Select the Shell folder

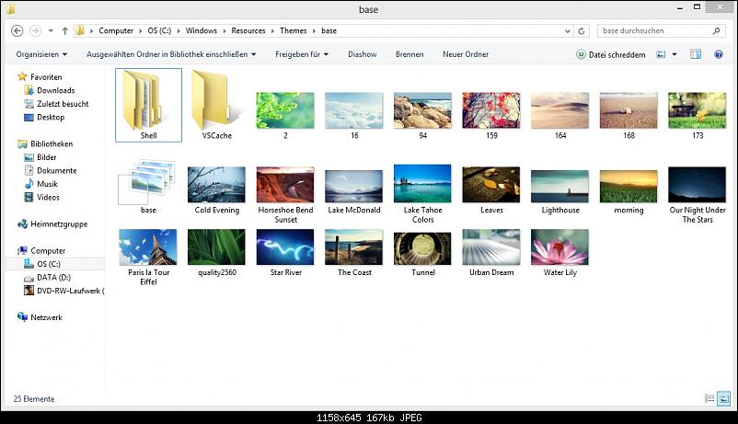(148, 105)
